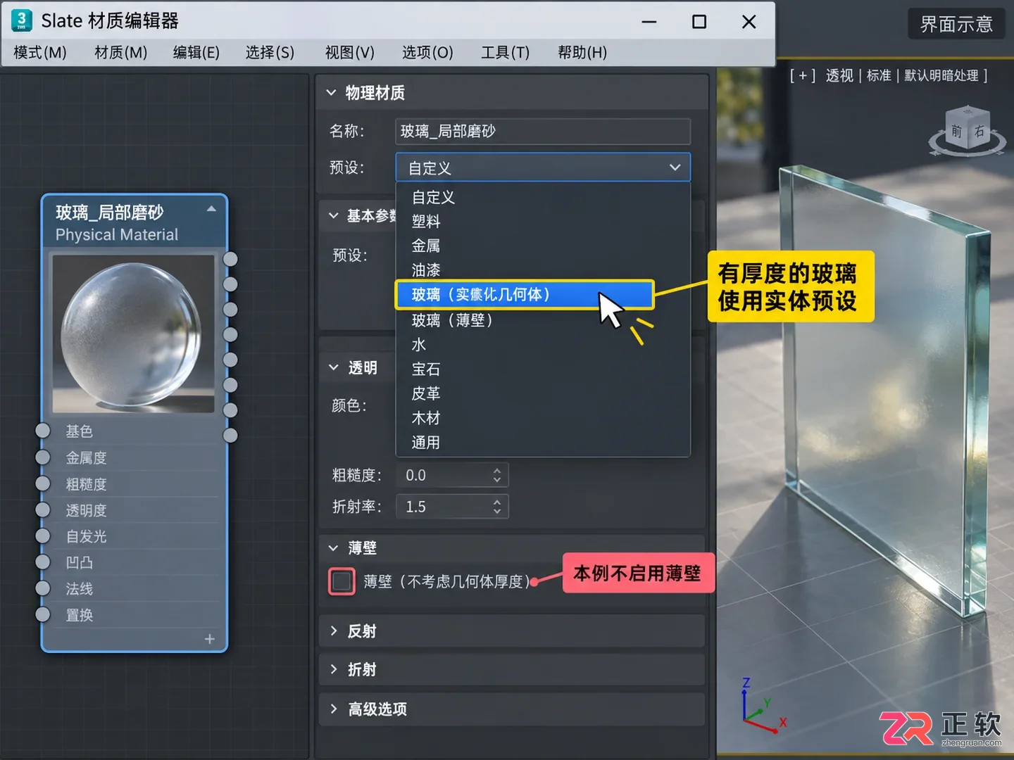Open the 选项(O) menu
This screenshot has width=1014, height=760.
427,53
